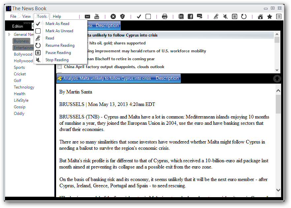Image resolution: width=291 pixels, height=208 pixels.
Task: Open the Sports category
Action: 19,67
